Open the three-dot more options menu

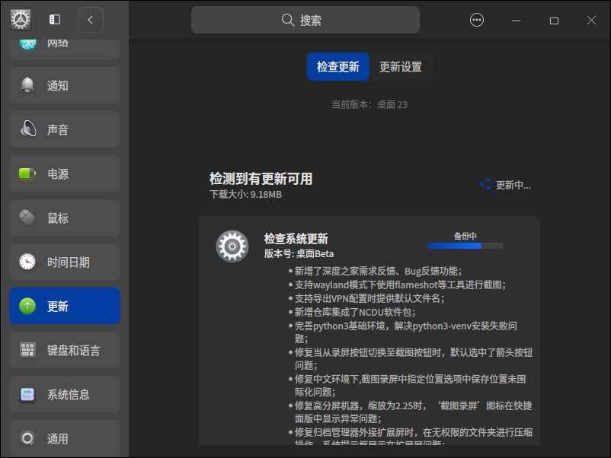click(477, 20)
